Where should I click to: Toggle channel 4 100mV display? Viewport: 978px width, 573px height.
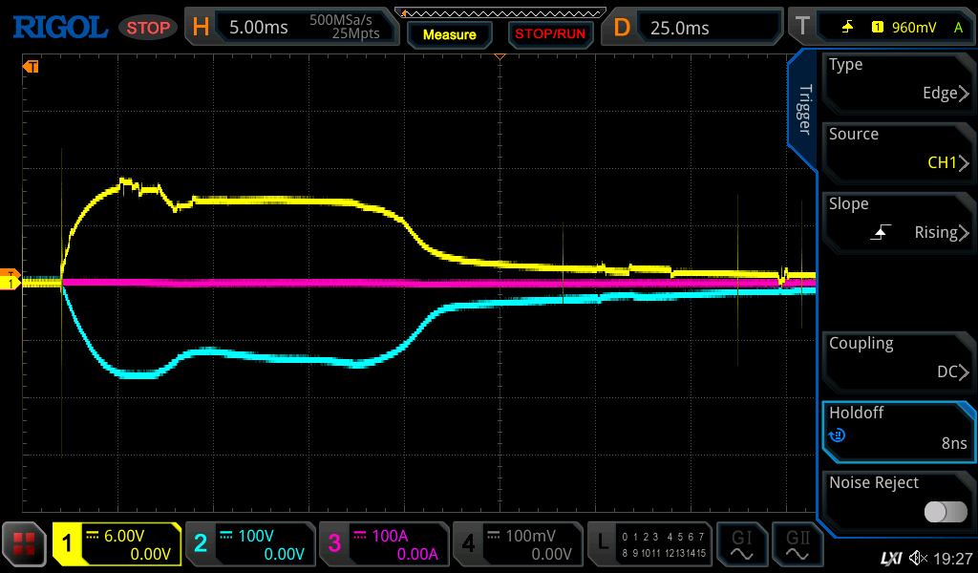(518, 544)
